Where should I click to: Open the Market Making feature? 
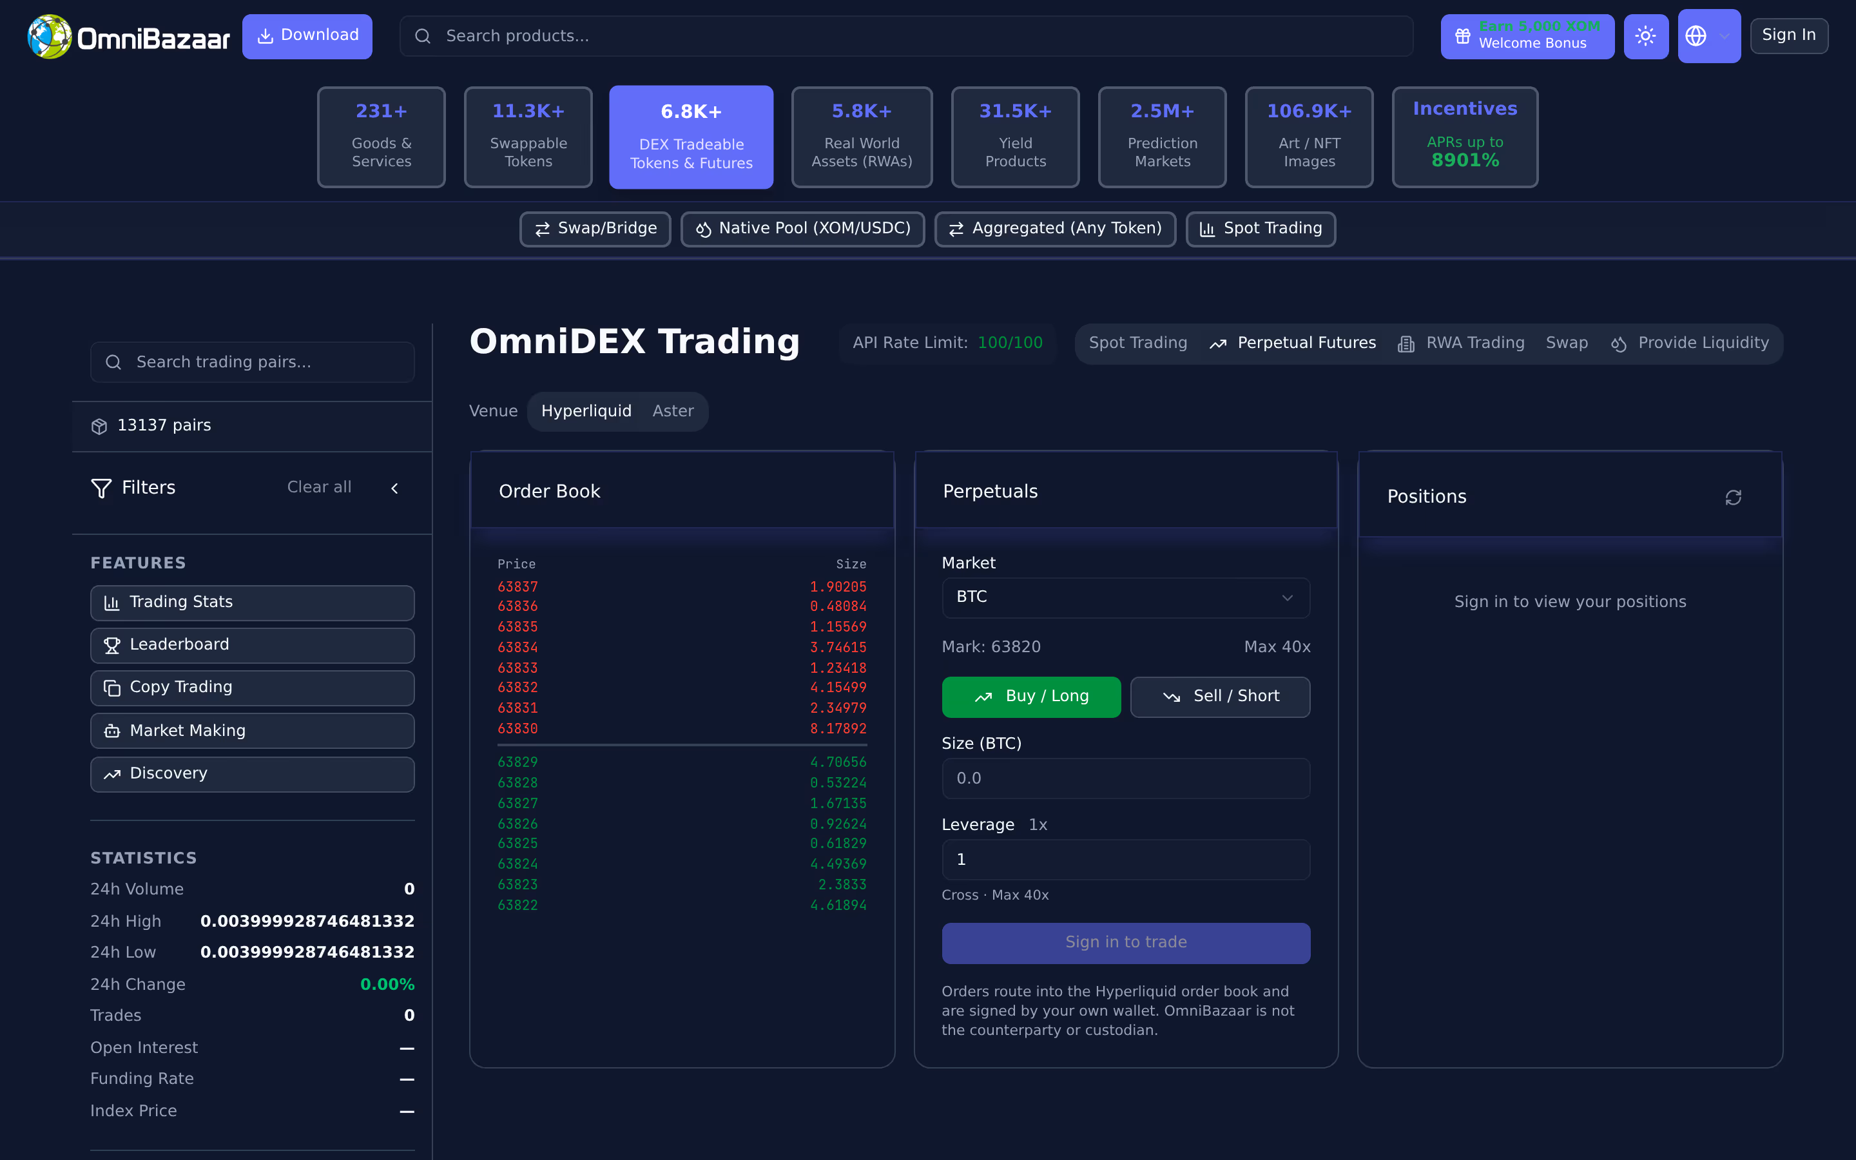point(253,730)
